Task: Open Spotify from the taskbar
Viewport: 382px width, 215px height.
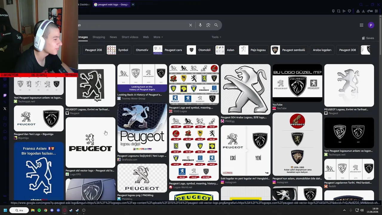Action: point(39,210)
